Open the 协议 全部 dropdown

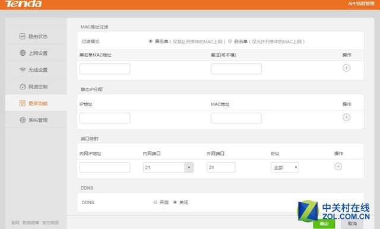point(285,167)
